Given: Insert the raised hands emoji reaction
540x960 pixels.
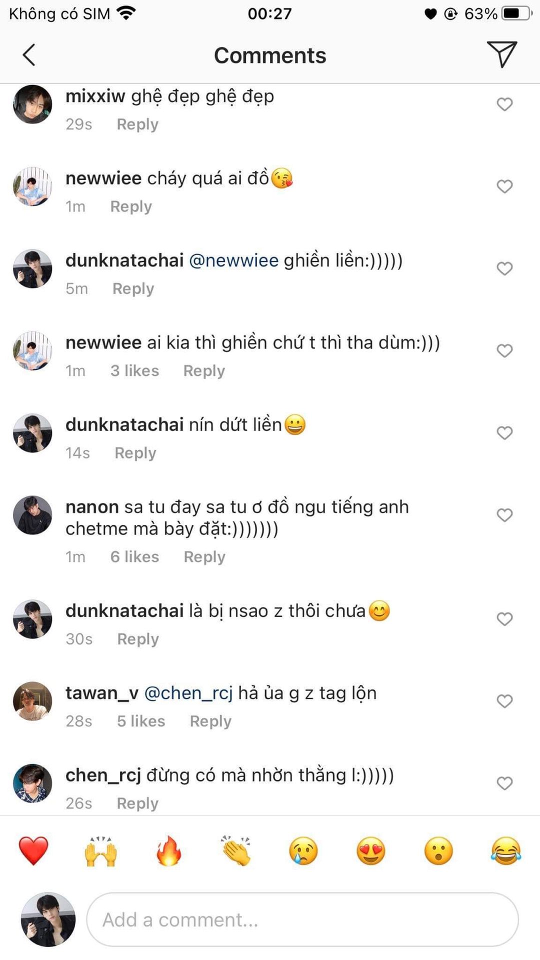Looking at the screenshot, I should (x=101, y=850).
